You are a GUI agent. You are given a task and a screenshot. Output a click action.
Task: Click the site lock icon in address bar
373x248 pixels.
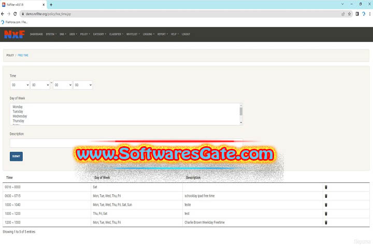pos(23,14)
